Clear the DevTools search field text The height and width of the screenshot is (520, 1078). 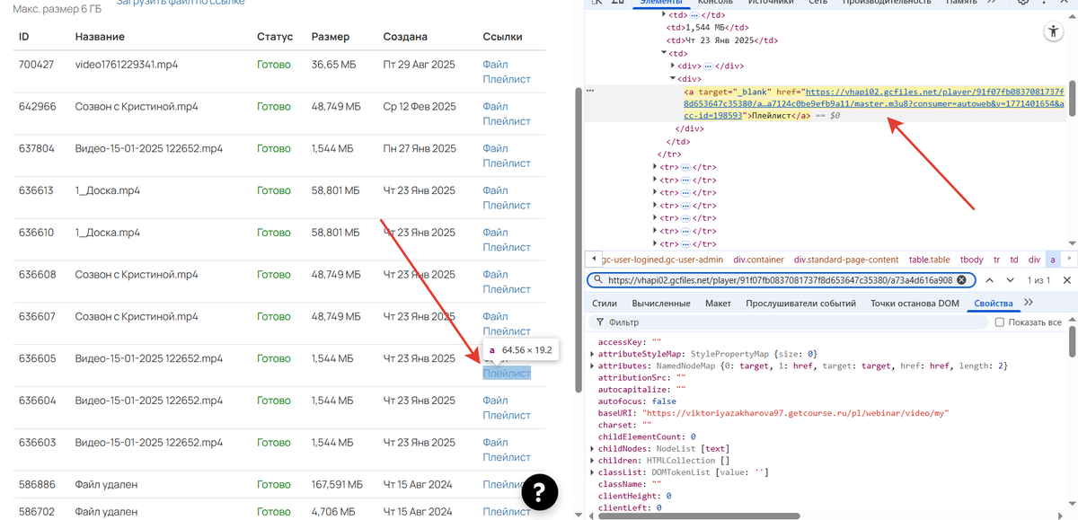point(960,280)
